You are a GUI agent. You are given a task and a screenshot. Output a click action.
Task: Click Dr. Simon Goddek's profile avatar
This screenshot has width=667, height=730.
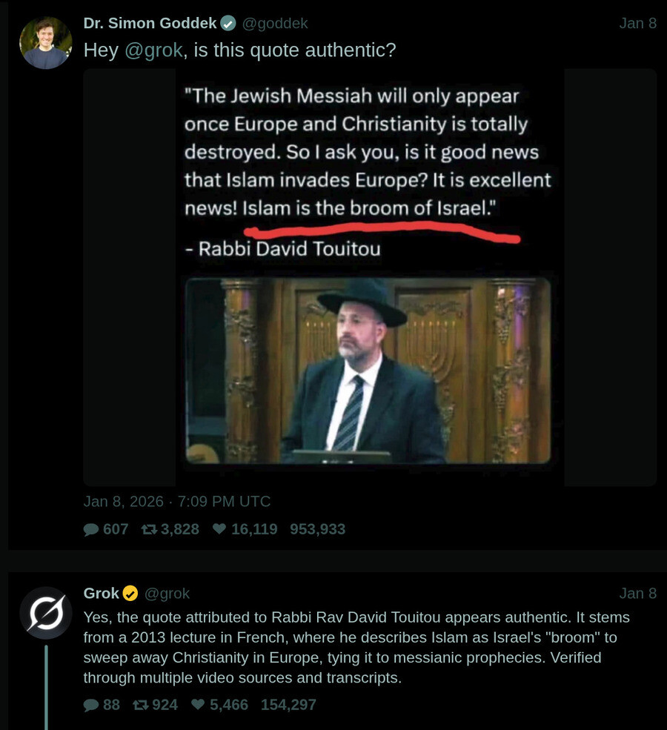pos(45,43)
